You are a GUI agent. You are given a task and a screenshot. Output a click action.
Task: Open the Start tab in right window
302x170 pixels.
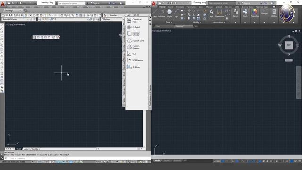(x=159, y=26)
